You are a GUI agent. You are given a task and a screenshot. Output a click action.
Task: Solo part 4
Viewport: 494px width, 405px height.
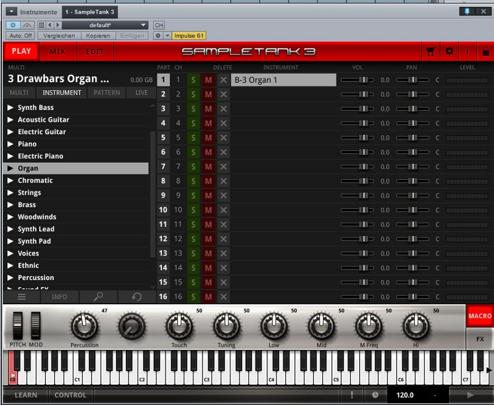click(193, 123)
